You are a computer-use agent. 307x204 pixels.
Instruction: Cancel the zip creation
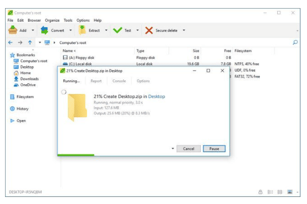(x=189, y=148)
